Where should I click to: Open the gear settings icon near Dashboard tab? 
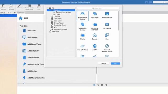15,13
